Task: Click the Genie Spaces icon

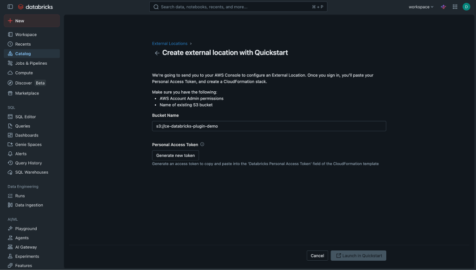Action: click(x=10, y=144)
